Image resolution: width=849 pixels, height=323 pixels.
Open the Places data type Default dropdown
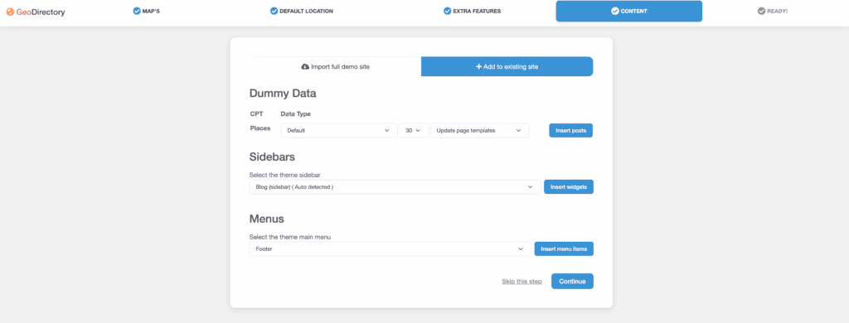coord(339,130)
